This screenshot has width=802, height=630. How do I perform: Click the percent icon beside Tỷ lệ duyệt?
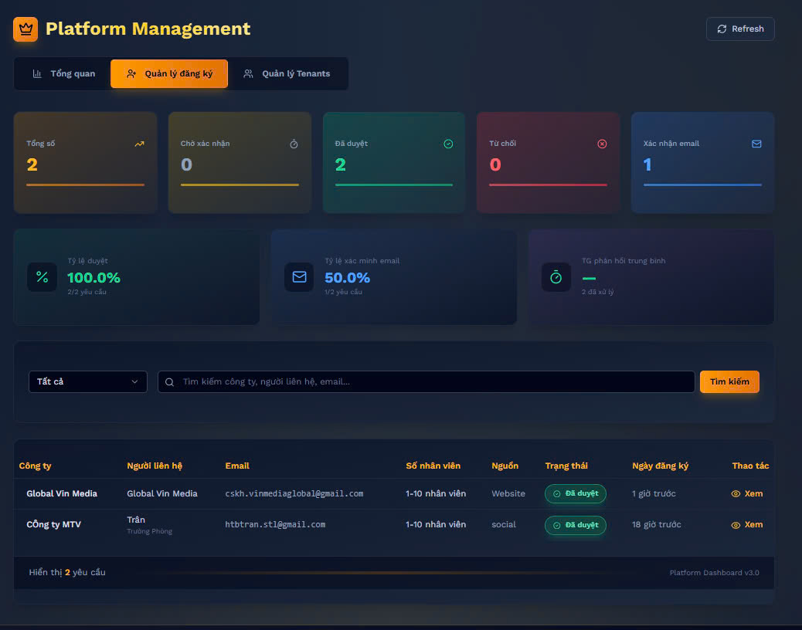tap(42, 277)
